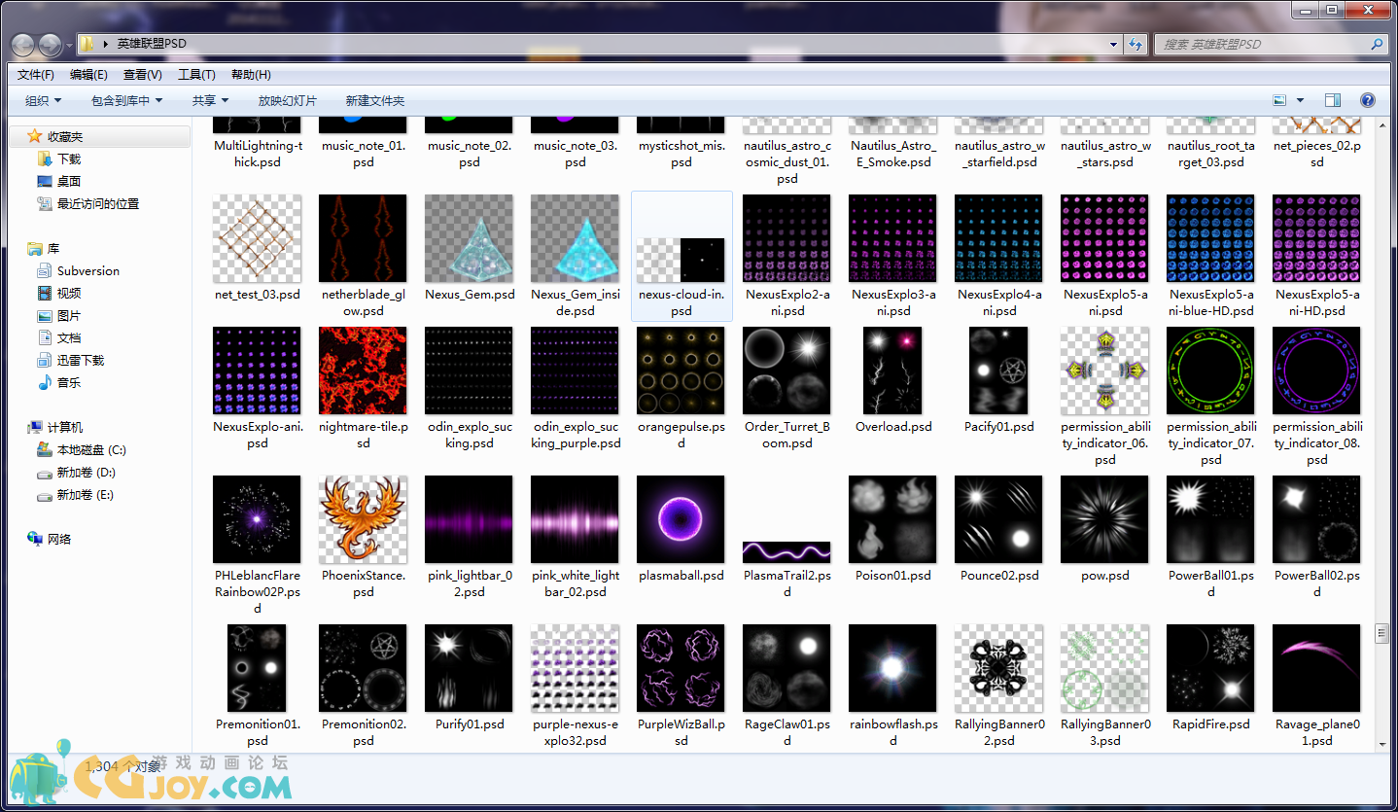
Task: Select PurpleWizBall.psd thumbnail
Action: (x=682, y=668)
